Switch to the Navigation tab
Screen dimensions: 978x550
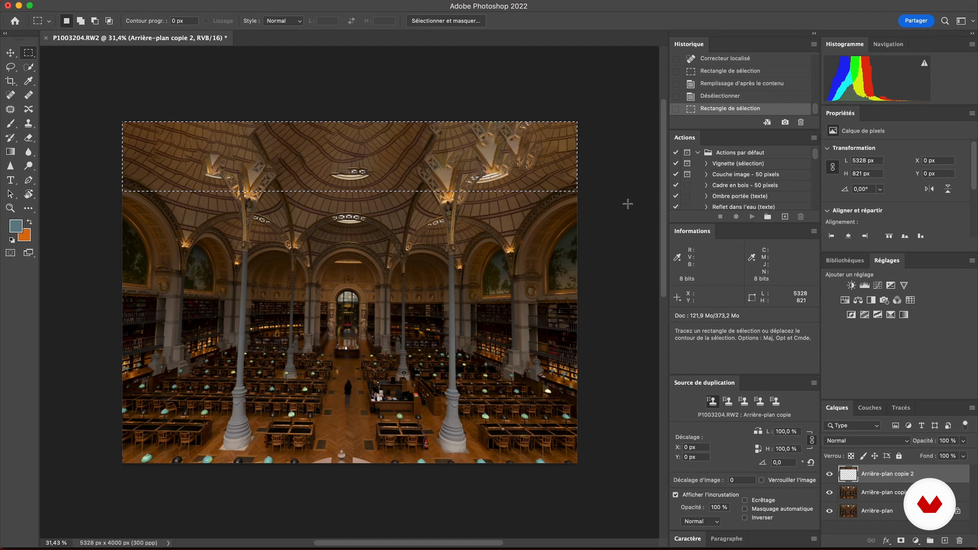[x=888, y=44]
